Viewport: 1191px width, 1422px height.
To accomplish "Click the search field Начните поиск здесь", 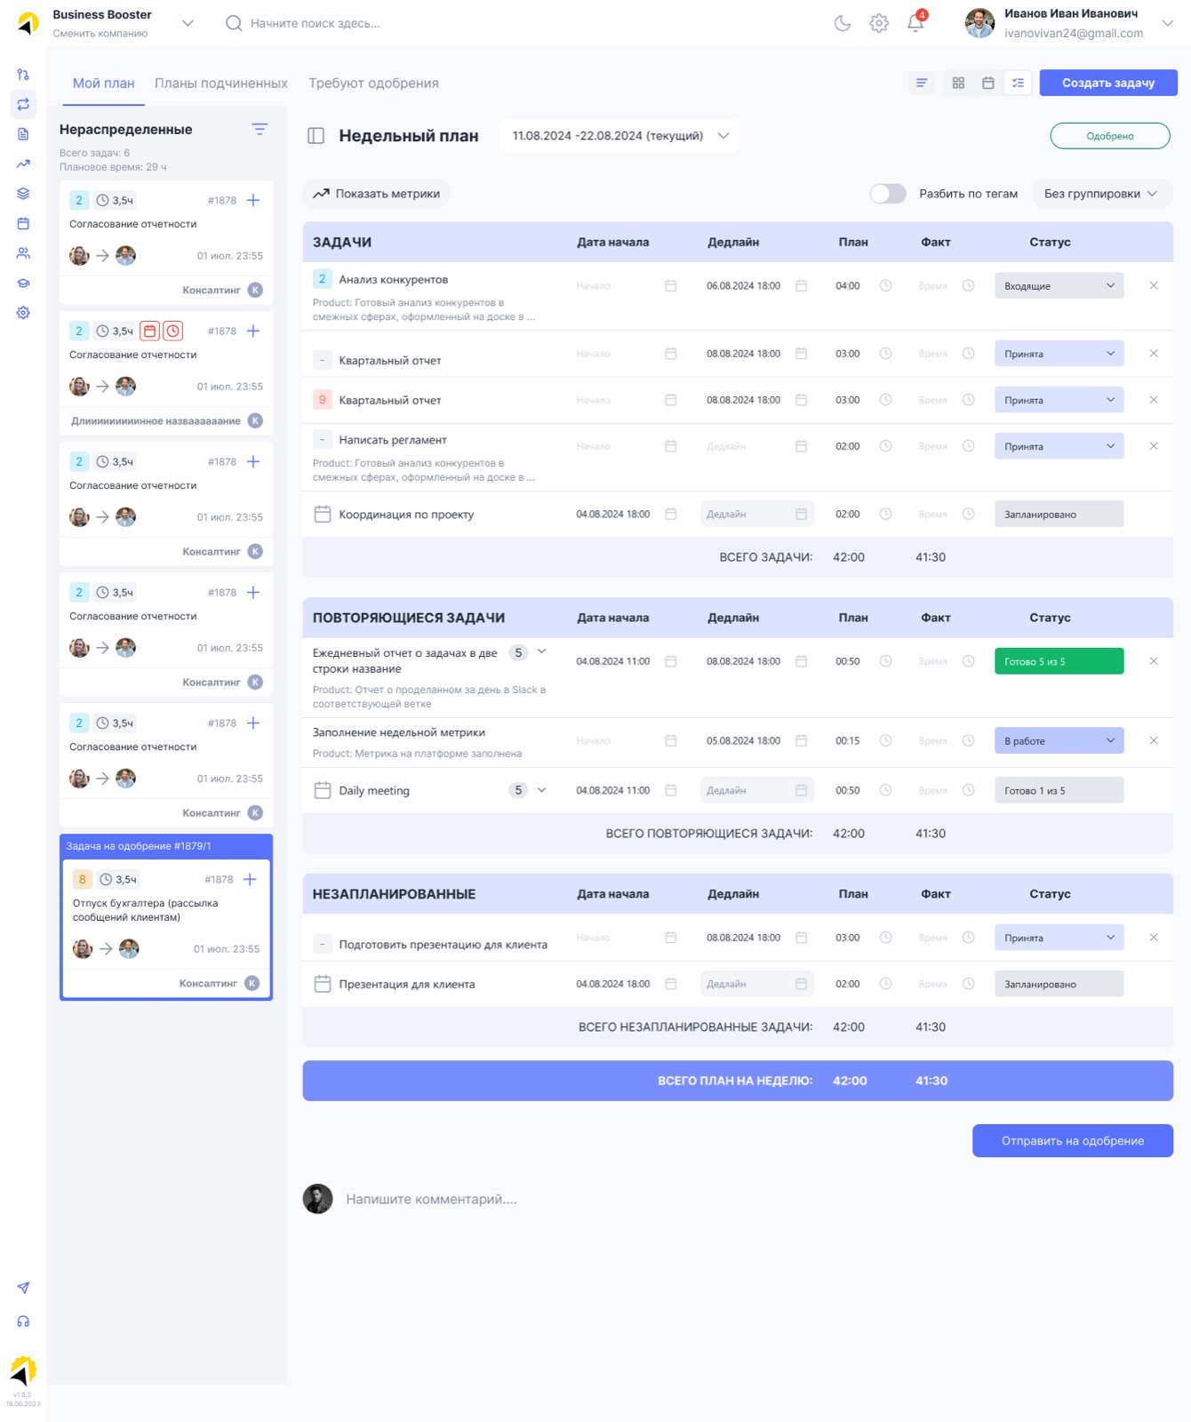I will 316,23.
